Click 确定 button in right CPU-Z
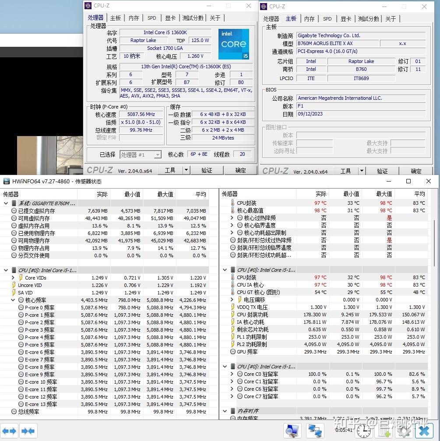 (x=416, y=171)
